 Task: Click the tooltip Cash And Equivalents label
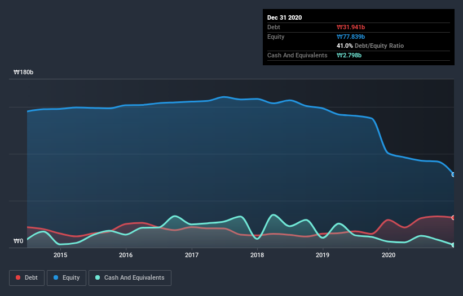[297, 55]
